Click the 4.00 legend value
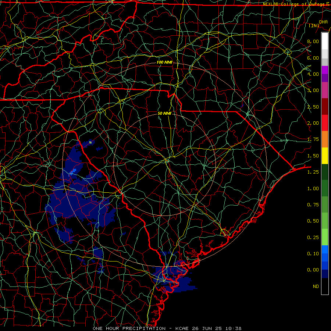Viewport: 331px width, 331px height. click(x=313, y=74)
